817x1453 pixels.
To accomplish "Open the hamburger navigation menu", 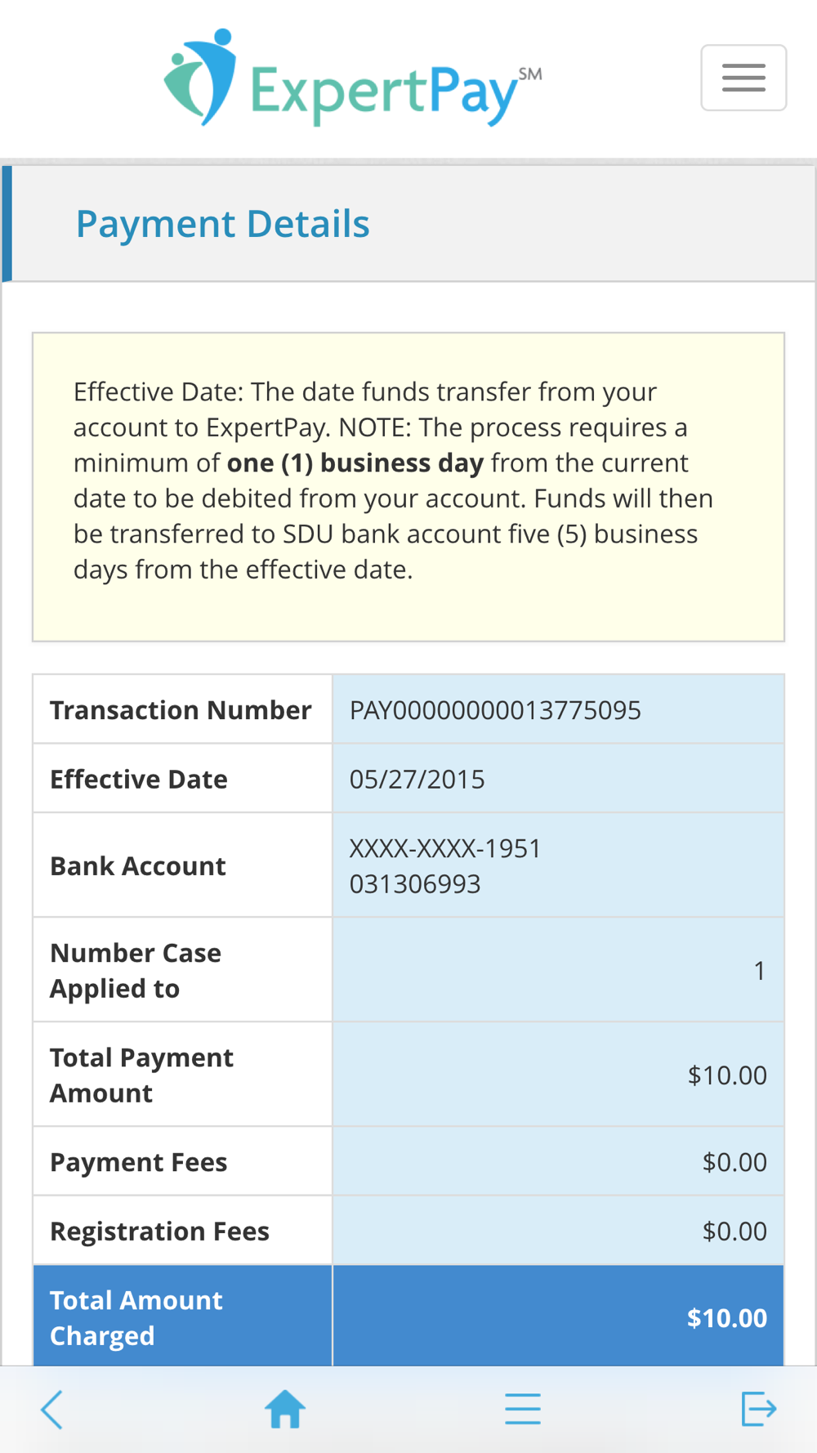I will click(743, 78).
